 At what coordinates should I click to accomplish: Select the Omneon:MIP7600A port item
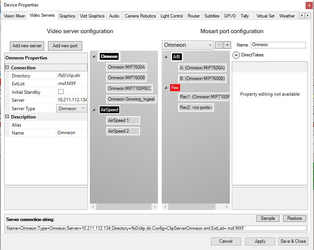point(126,67)
